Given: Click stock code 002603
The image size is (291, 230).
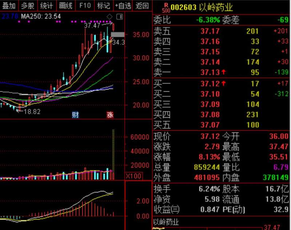Looking at the screenshot, I should coord(183,7).
